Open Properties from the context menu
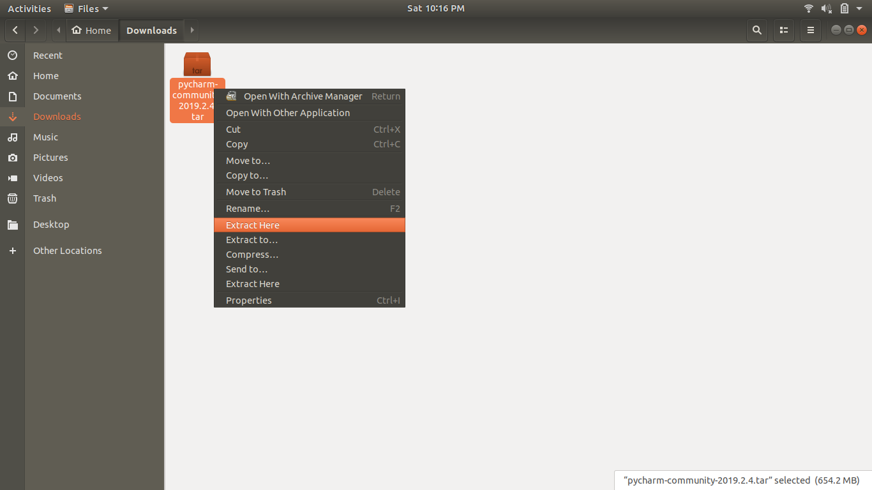 (248, 301)
